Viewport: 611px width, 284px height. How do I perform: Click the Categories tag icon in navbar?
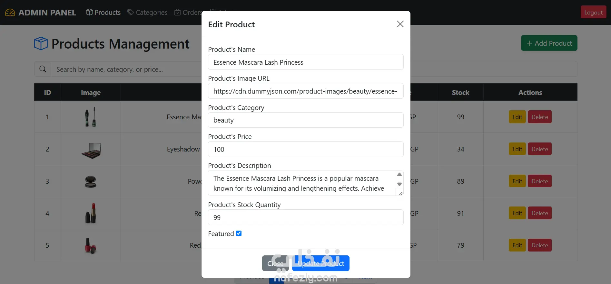pyautogui.click(x=131, y=12)
